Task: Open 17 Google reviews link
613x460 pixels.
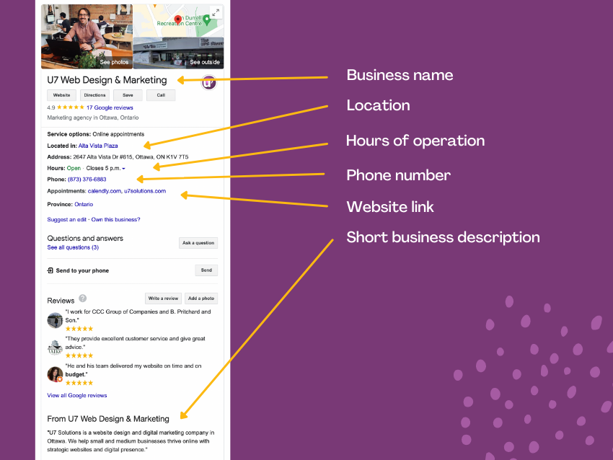Action: tap(110, 107)
